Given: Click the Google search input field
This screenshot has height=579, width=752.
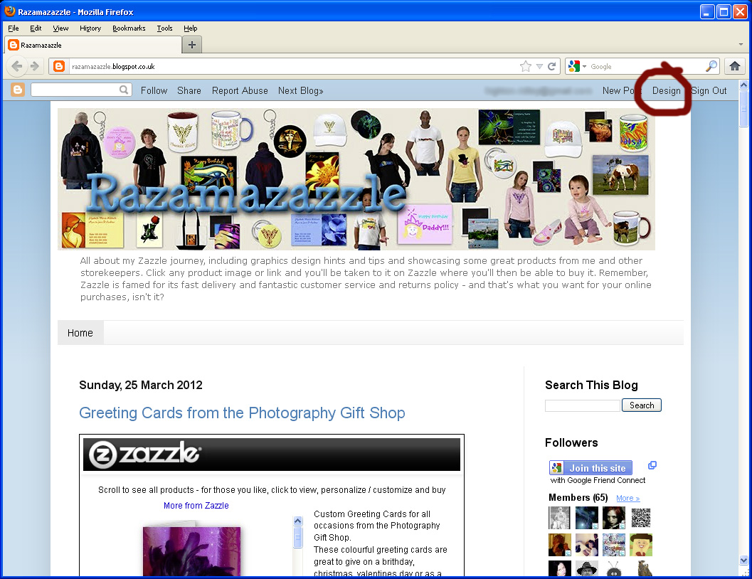Looking at the screenshot, I should tap(647, 66).
